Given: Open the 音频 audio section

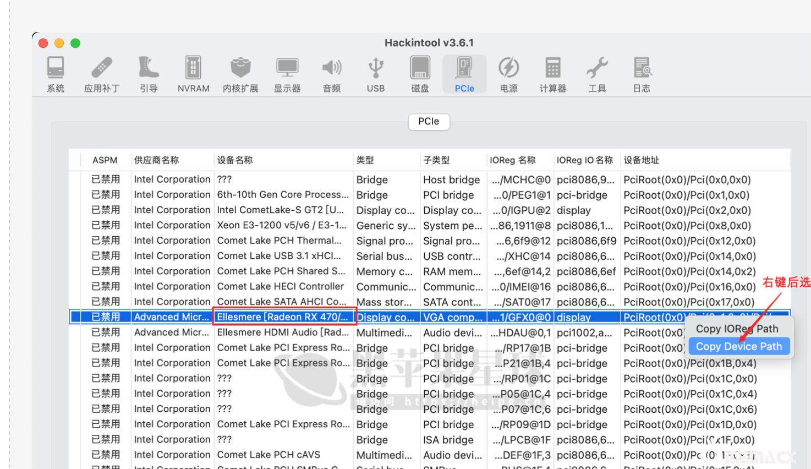Looking at the screenshot, I should 331,74.
